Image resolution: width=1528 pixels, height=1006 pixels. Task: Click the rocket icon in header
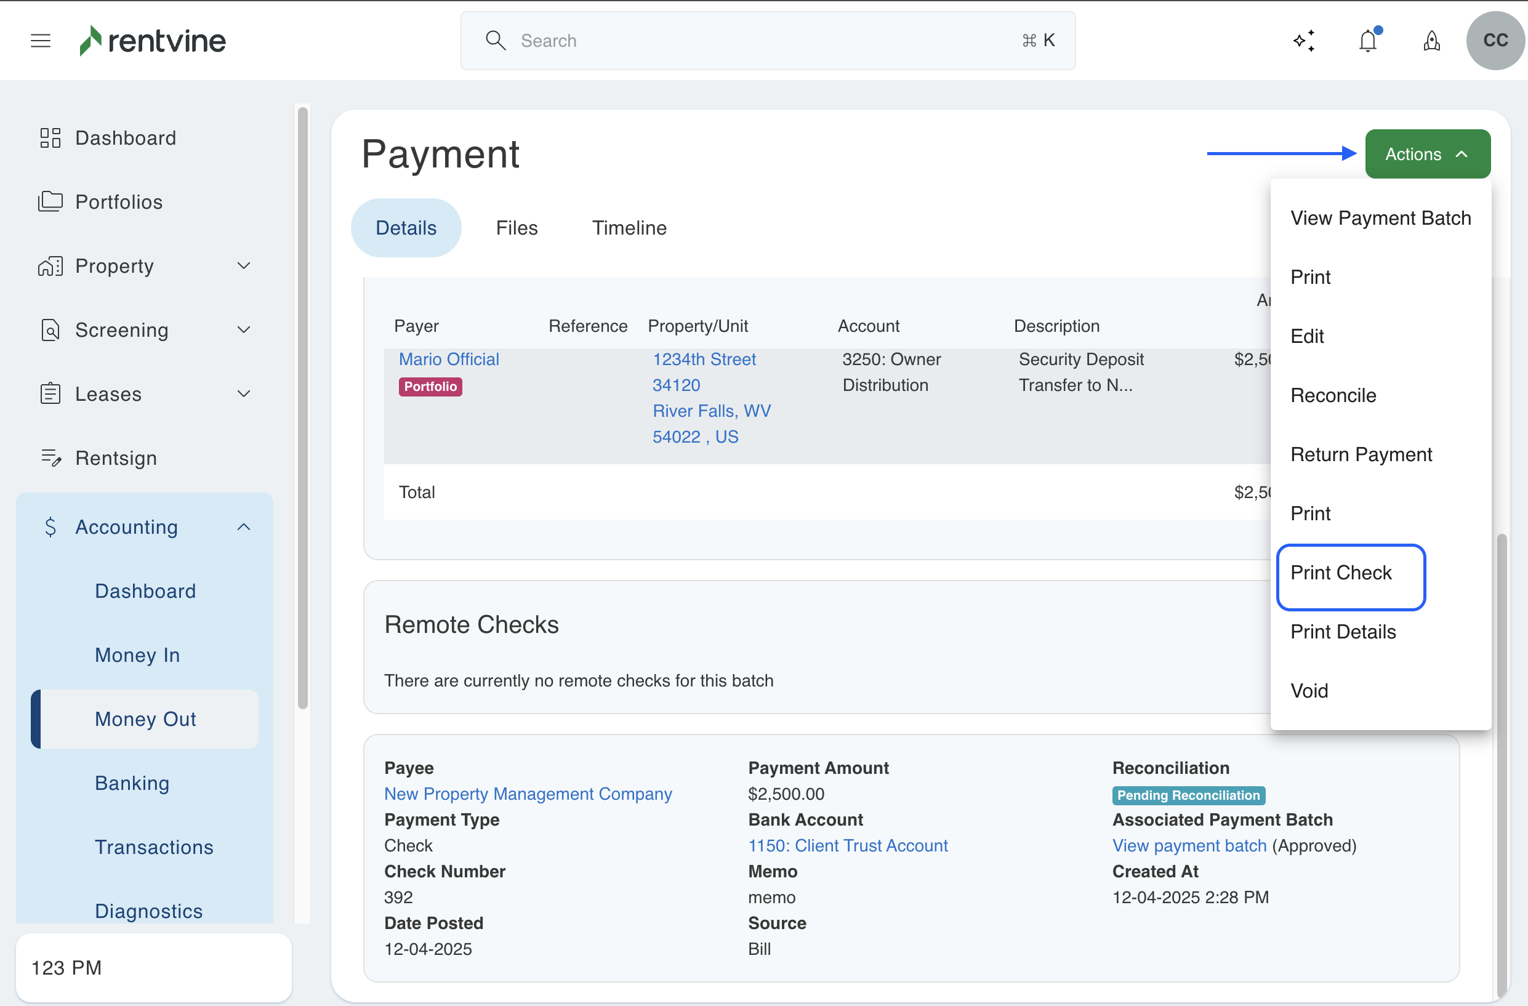(1432, 41)
